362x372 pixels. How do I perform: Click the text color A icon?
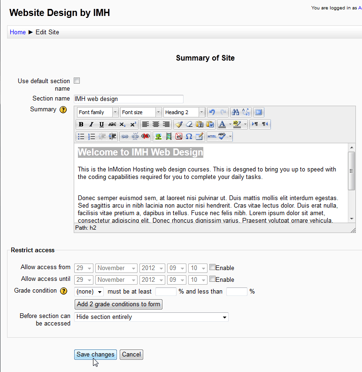(x=222, y=124)
